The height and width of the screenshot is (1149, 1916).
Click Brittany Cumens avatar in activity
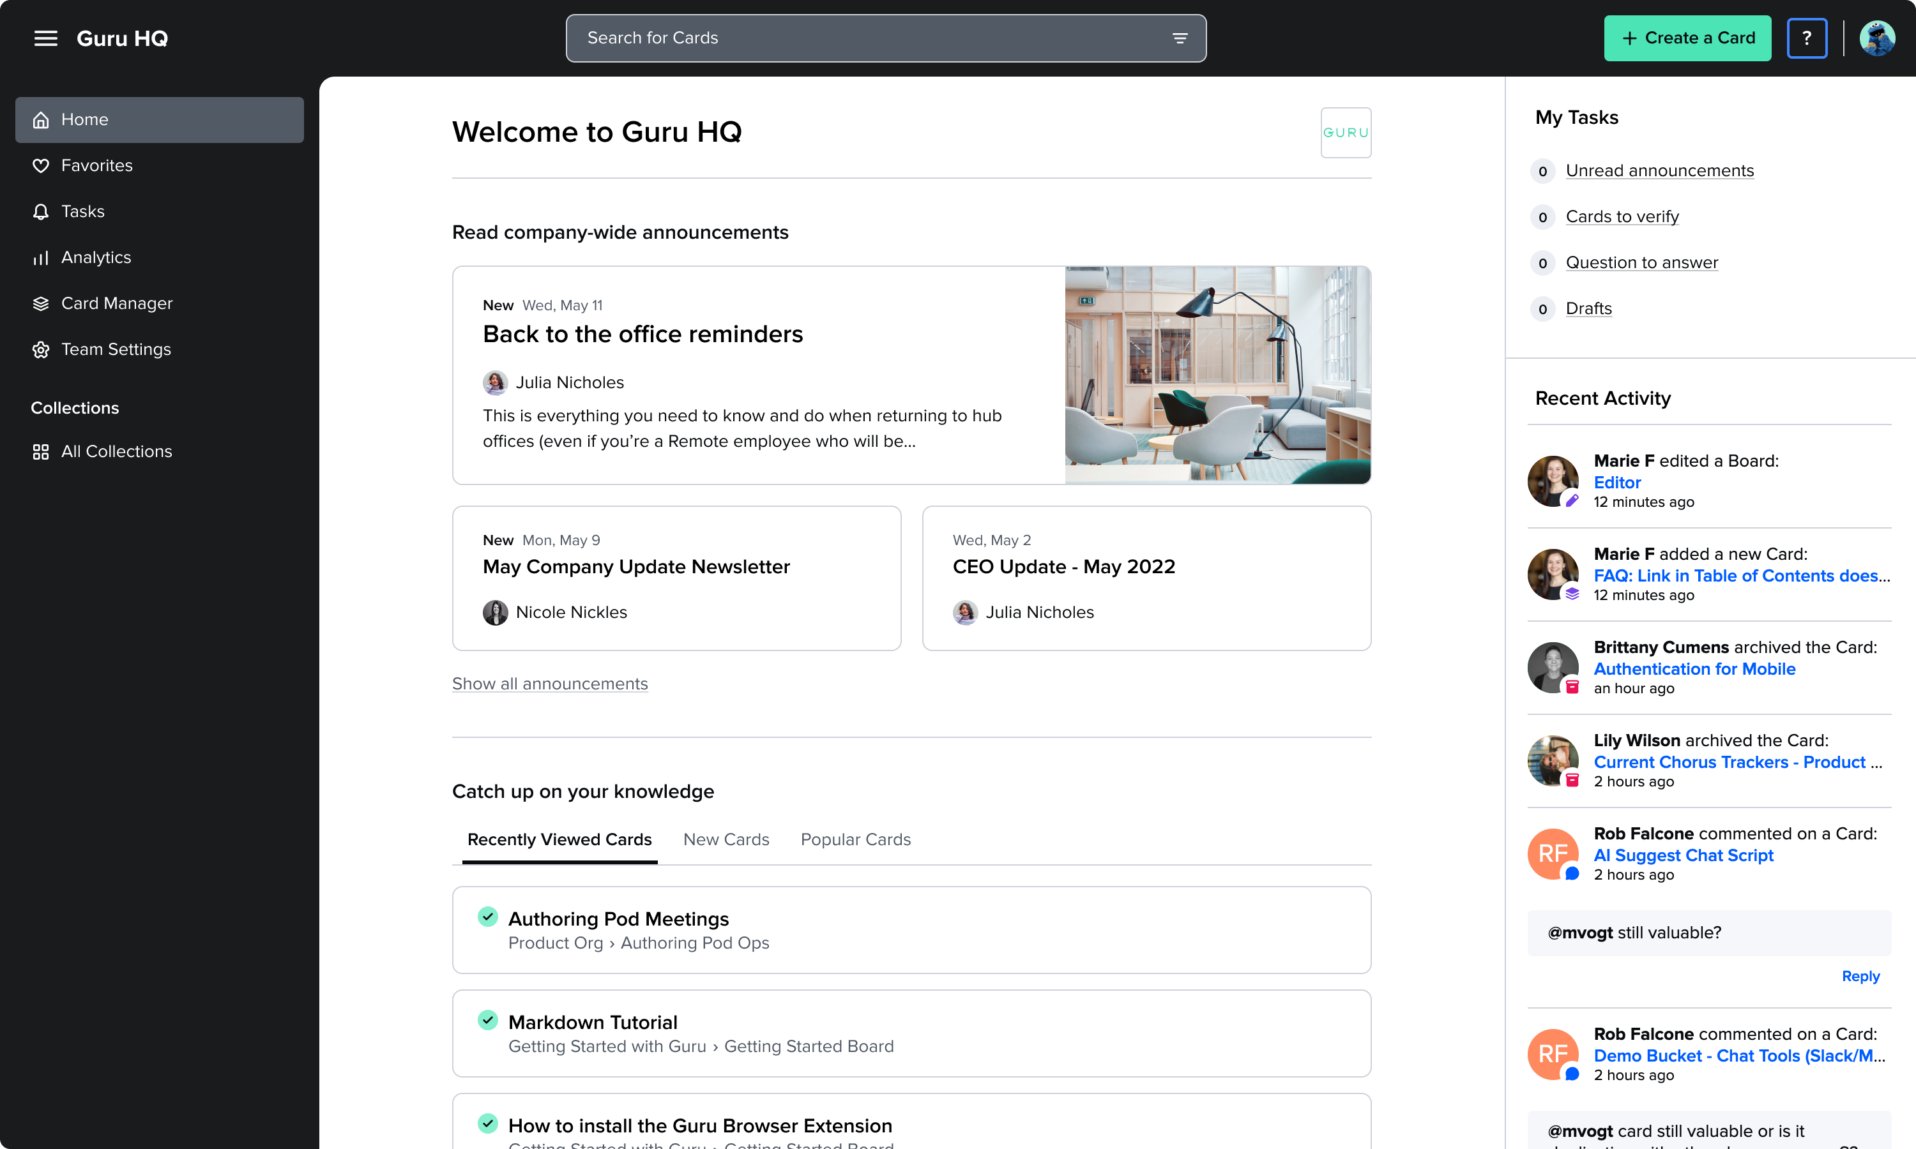(x=1553, y=668)
